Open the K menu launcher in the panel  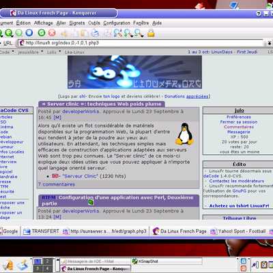(x=8, y=265)
